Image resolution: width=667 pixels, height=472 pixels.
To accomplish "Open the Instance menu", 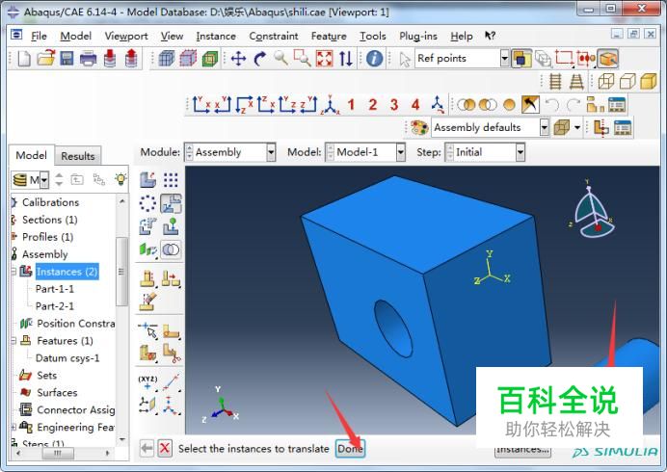I will click(216, 37).
